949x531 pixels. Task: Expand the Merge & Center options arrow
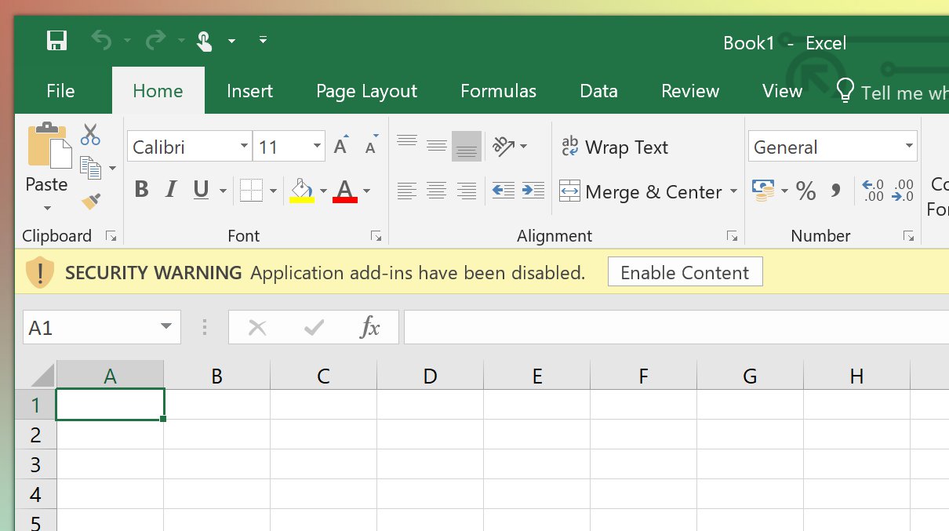click(734, 192)
